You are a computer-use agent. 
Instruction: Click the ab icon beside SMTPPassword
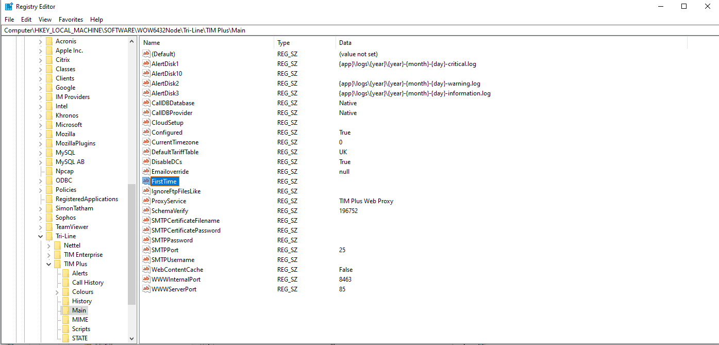point(146,240)
